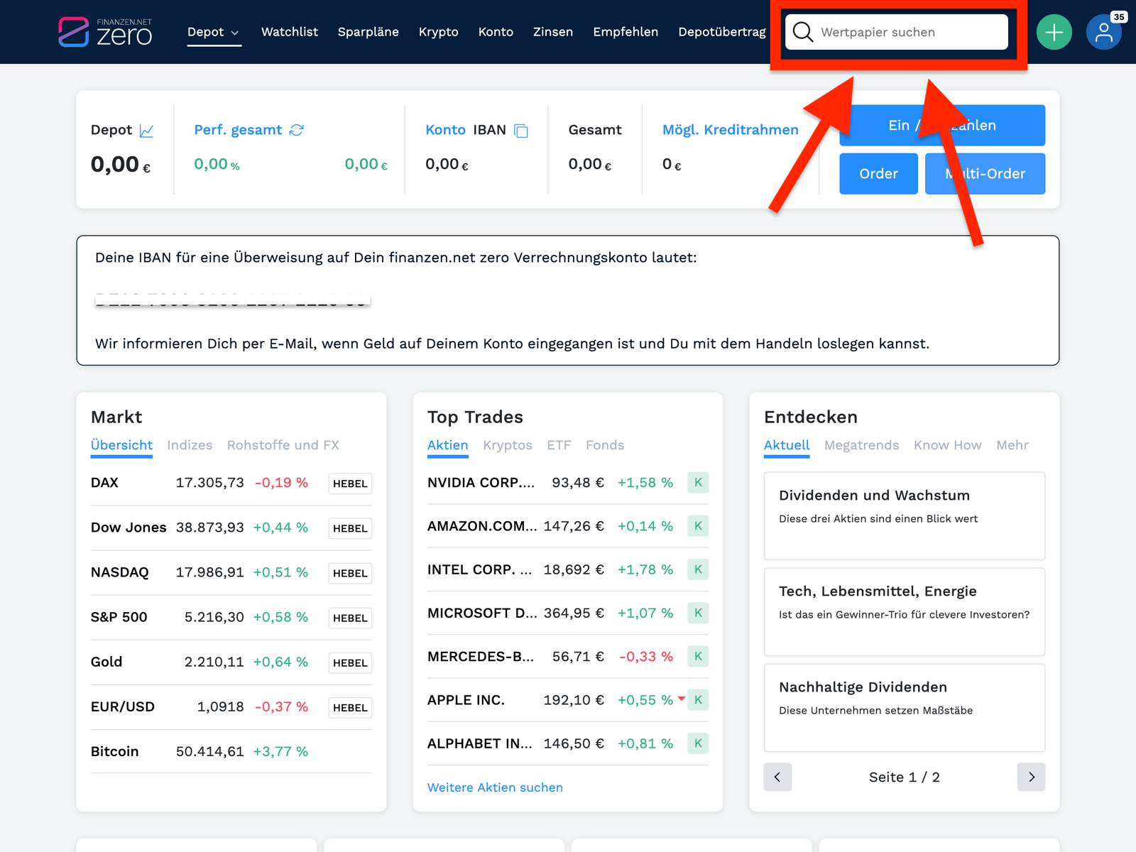Select the Kryptos tab in Top Trades

click(x=507, y=445)
